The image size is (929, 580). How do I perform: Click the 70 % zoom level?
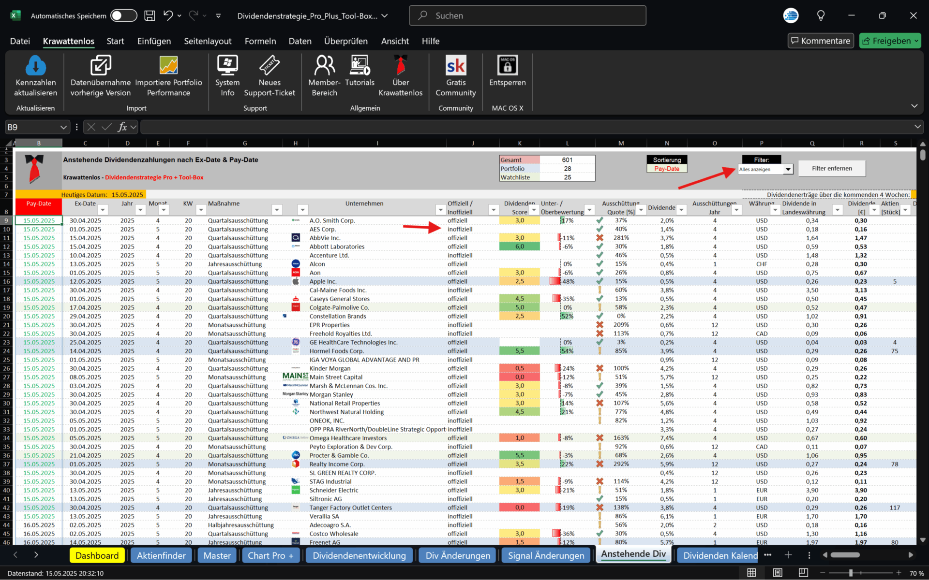coord(916,573)
